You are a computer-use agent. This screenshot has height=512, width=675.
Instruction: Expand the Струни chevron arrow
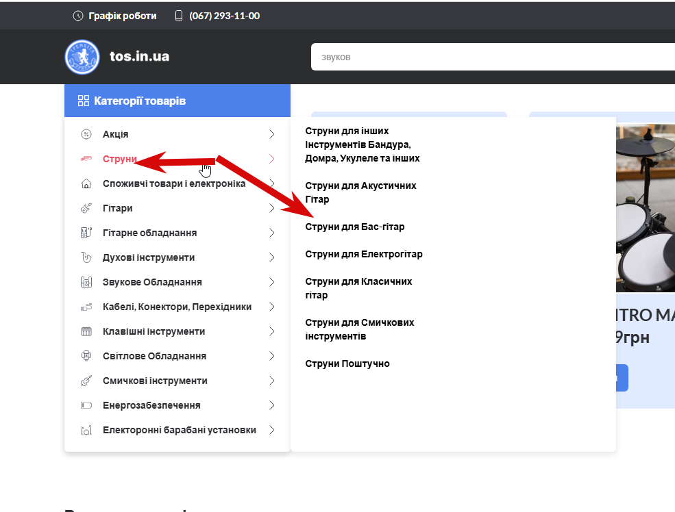point(271,159)
